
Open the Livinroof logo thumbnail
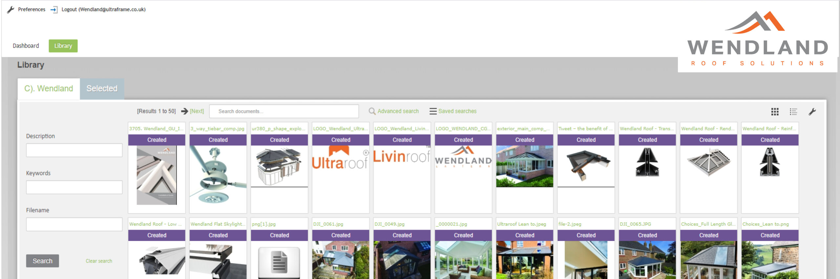pos(402,155)
